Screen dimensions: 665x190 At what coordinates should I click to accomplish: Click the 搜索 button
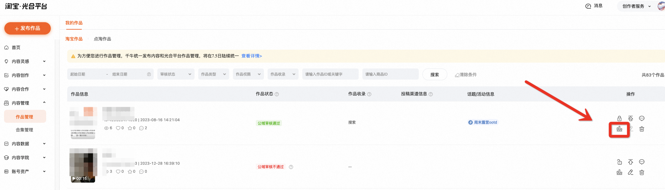point(435,74)
